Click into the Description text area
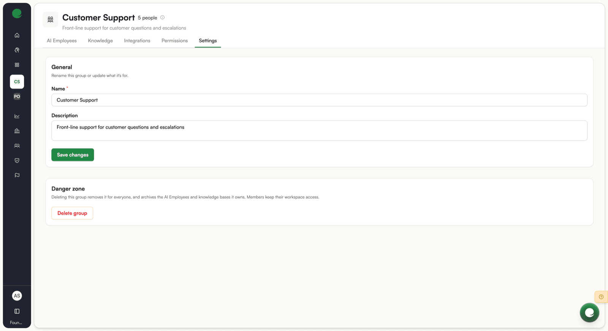The width and height of the screenshot is (608, 331). [319, 131]
